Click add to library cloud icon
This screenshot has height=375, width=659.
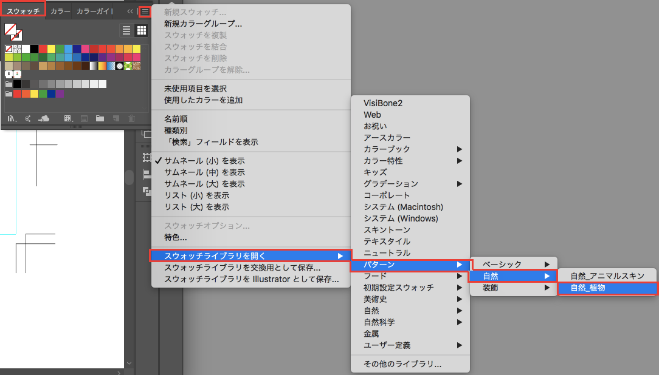pyautogui.click(x=44, y=118)
